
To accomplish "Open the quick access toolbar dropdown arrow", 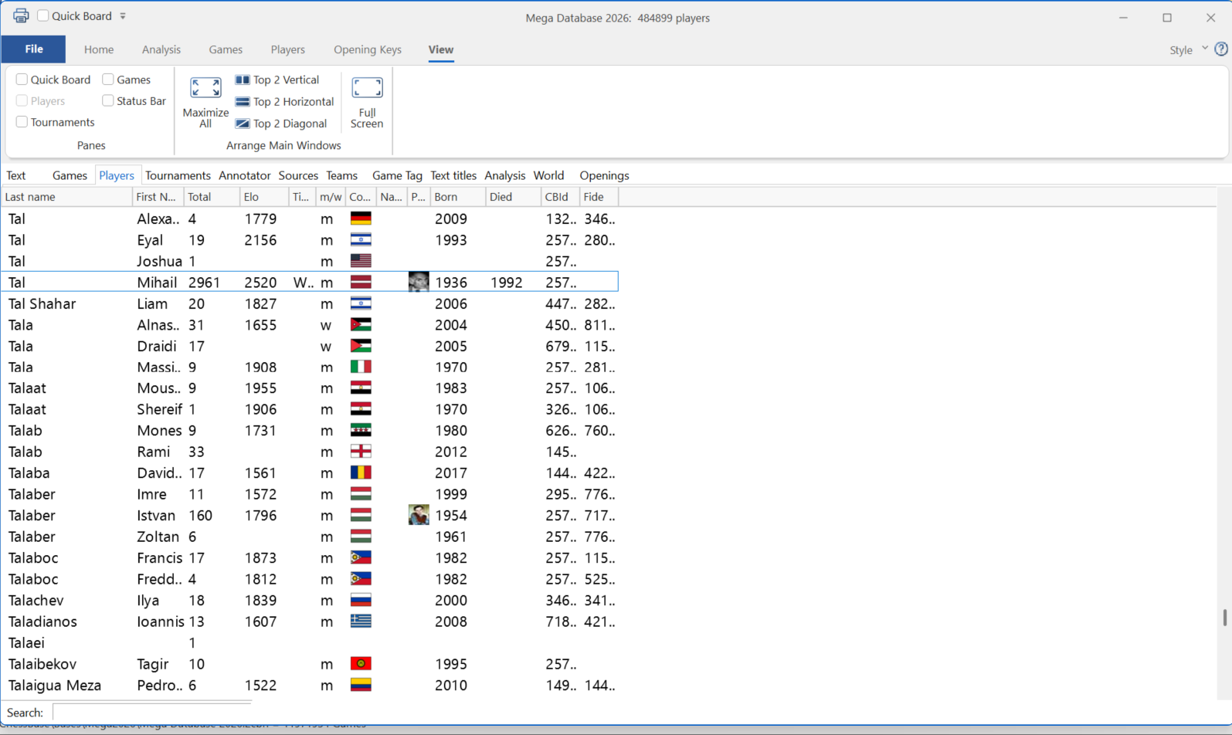I will coord(123,15).
